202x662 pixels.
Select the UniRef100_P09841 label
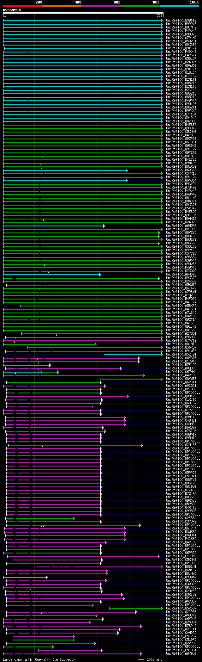click(x=181, y=535)
